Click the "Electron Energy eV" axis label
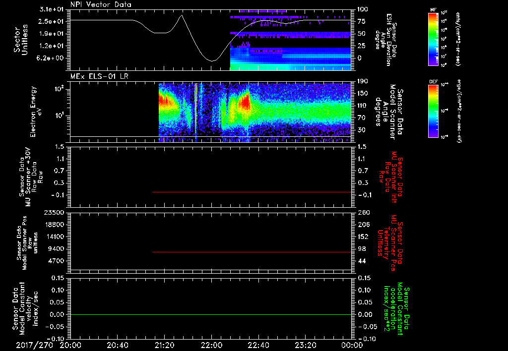Screen dimensions: 508x351 click(35, 112)
